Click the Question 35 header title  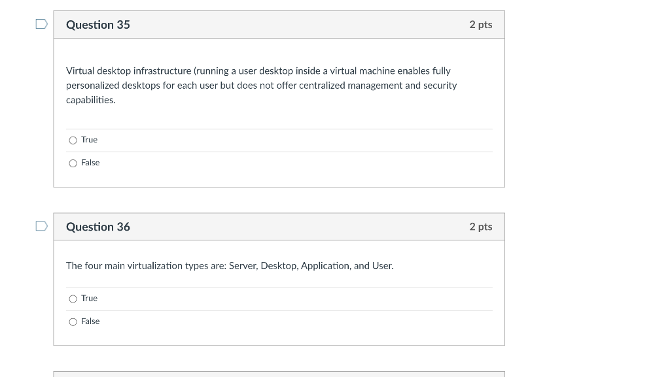click(x=97, y=25)
